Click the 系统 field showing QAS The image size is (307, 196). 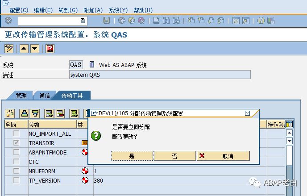(x=76, y=65)
